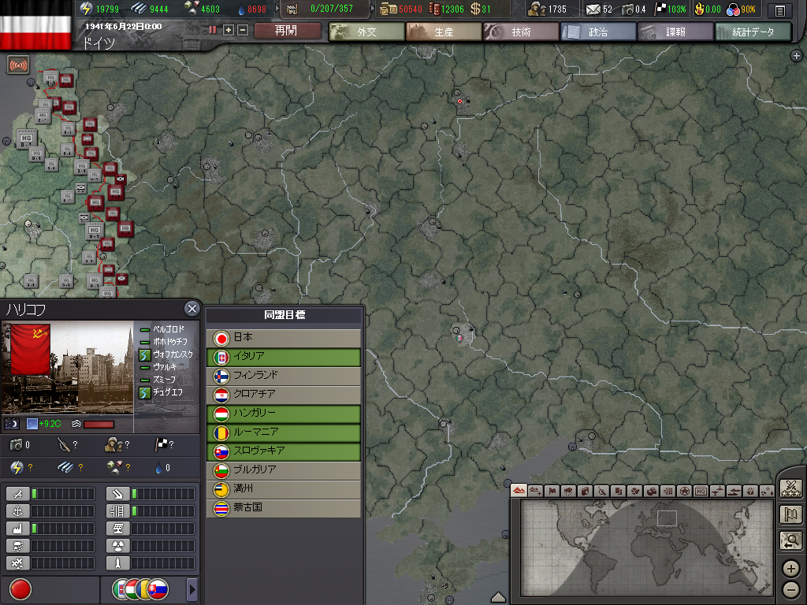The height and width of the screenshot is (605, 807).
Task: Click the tank fortification build button
Action: tap(17, 547)
